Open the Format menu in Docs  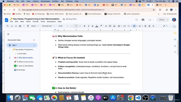coord(35,22)
